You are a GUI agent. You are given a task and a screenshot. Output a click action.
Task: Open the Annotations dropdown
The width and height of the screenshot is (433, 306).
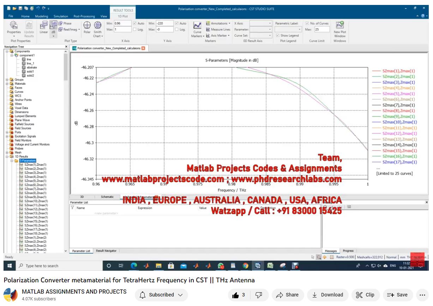click(x=218, y=23)
